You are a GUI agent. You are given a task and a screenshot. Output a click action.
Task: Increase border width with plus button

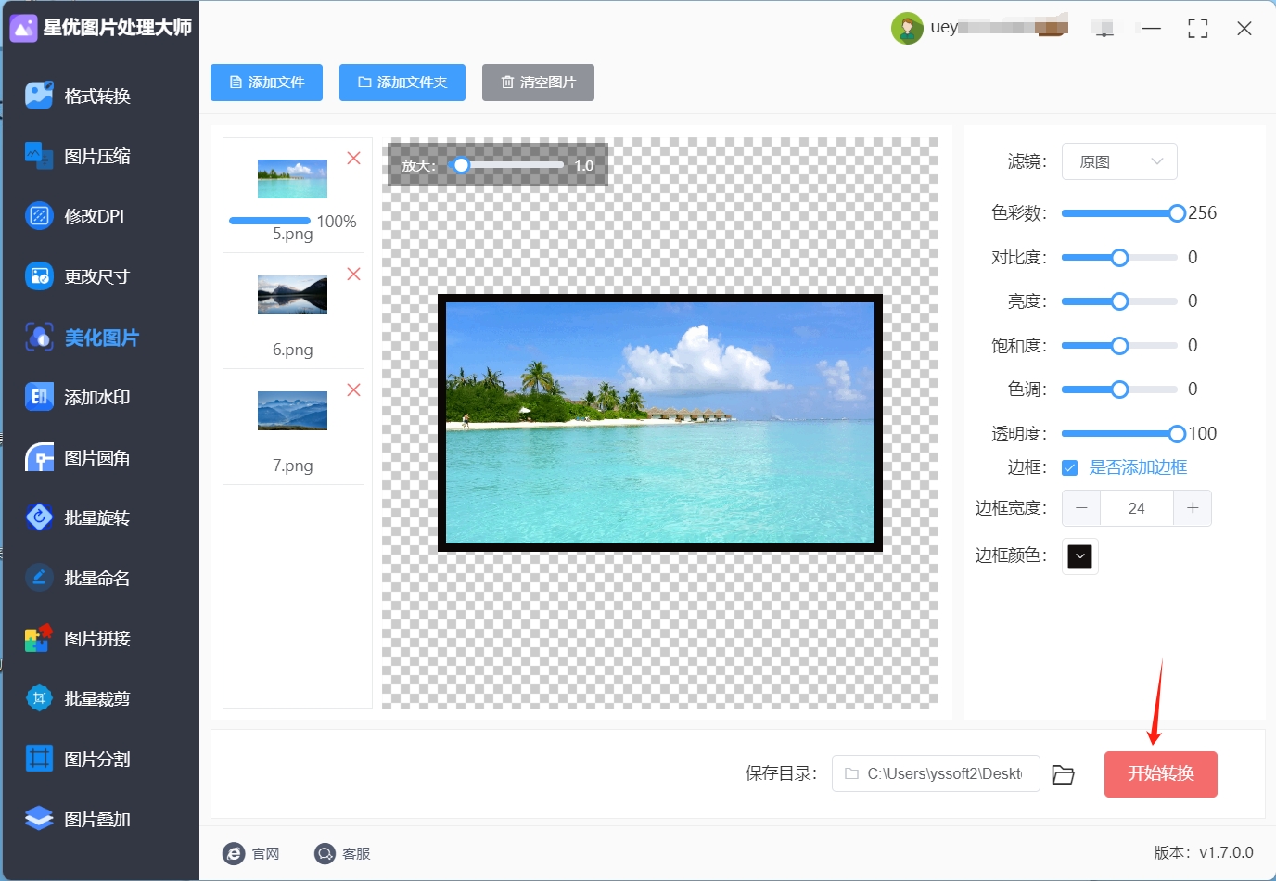(x=1193, y=508)
